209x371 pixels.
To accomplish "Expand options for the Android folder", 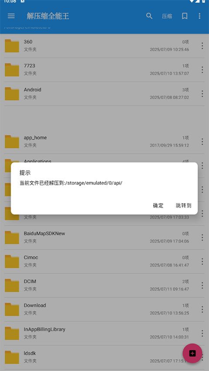I will click(x=202, y=94).
